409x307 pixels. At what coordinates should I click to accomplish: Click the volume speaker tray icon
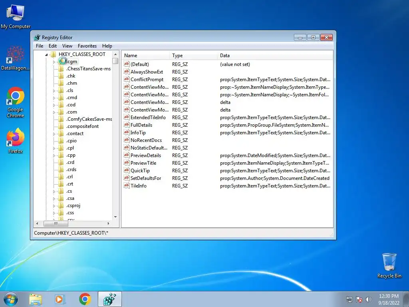point(369,299)
